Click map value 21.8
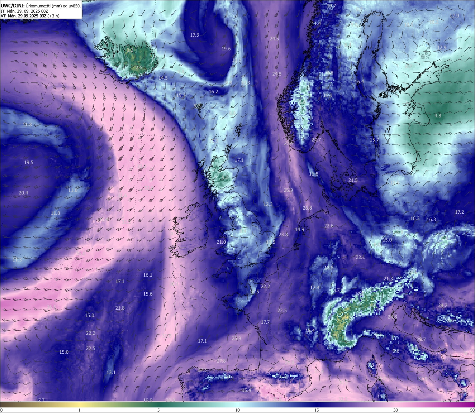Image resolution: width=475 pixels, height=413 pixels. (120, 308)
